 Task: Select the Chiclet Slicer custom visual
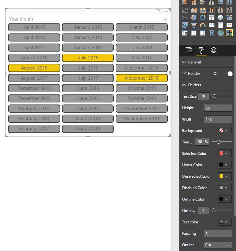point(229,33)
